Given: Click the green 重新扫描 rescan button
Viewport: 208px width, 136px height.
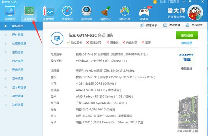Looking at the screenshot, I should tap(187, 35).
